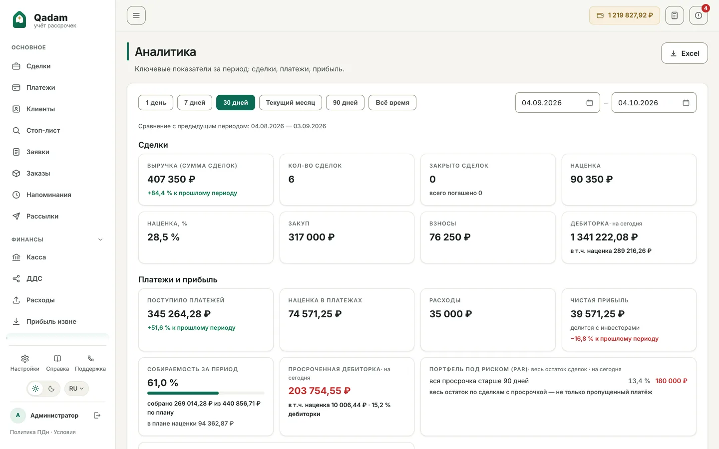Open Платежи in the sidebar
Image resolution: width=719 pixels, height=449 pixels.
(x=57, y=87)
